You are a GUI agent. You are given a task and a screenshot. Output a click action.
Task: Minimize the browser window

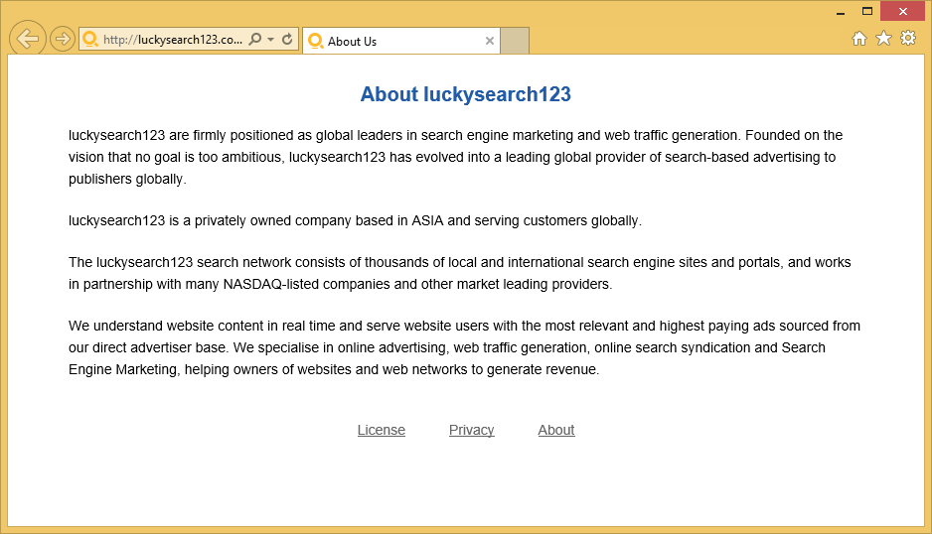coord(841,12)
